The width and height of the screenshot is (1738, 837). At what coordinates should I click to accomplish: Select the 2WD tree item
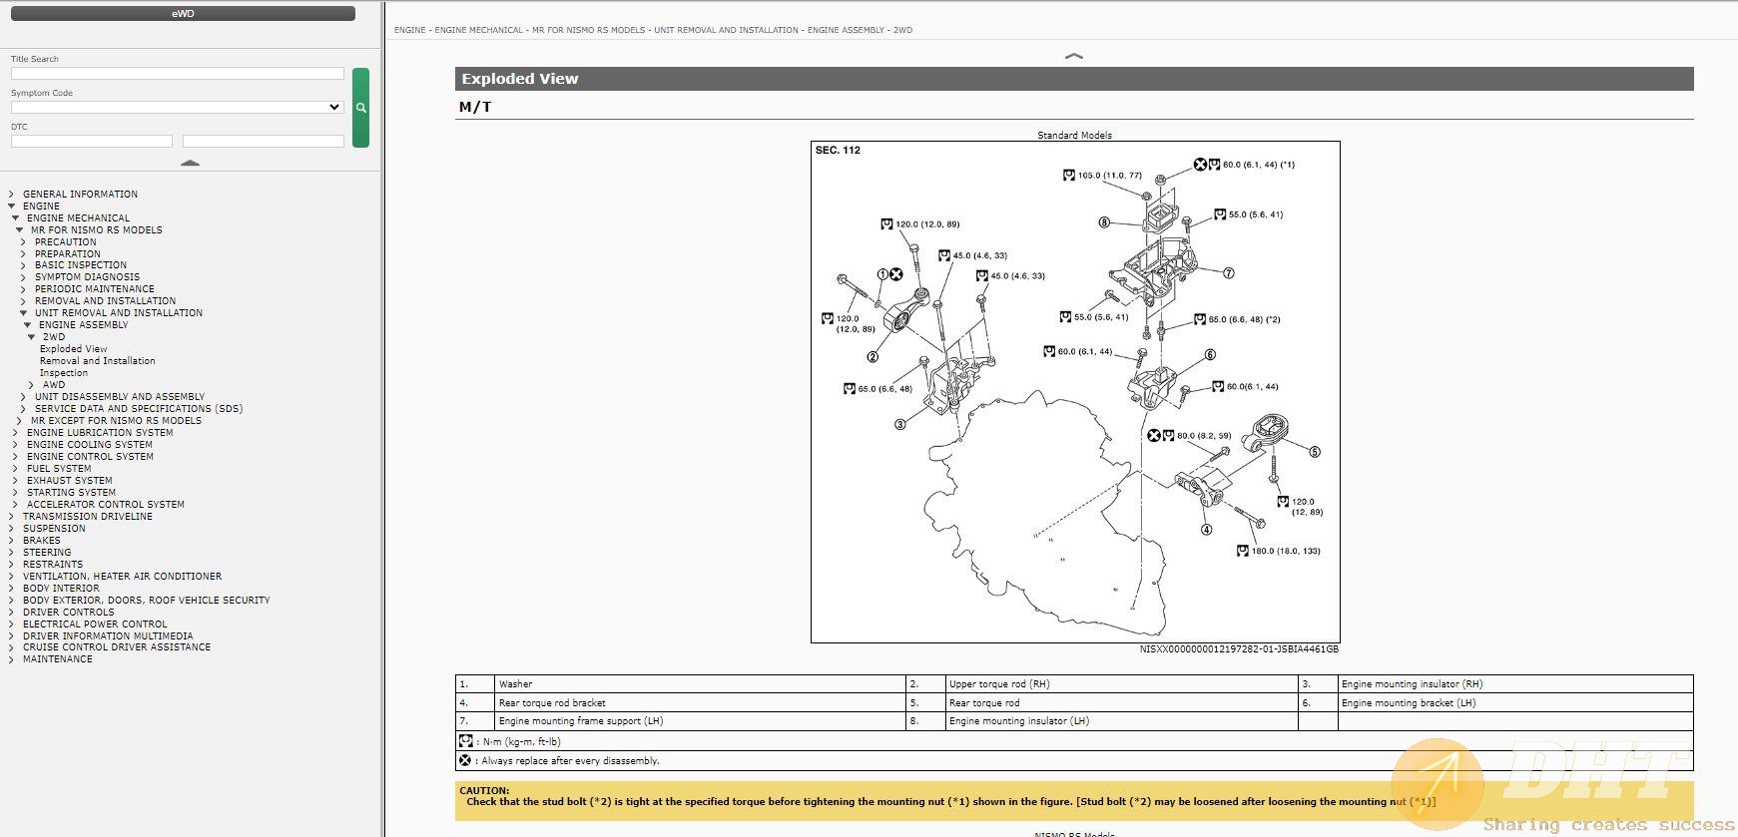(54, 337)
